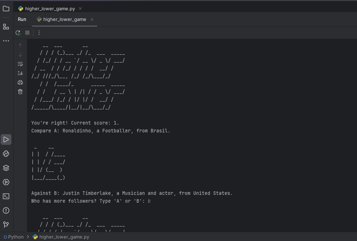Open the Project folder tool window

6,9
